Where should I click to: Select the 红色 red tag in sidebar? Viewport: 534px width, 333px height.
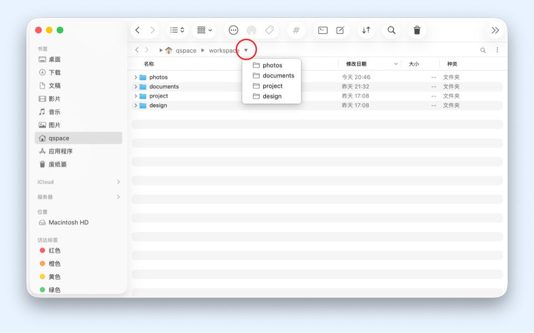click(x=55, y=251)
